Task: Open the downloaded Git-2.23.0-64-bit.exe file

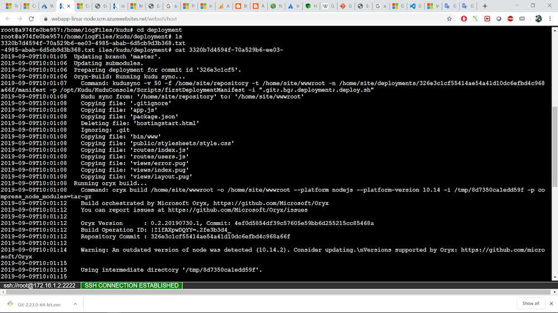Action: click(39, 305)
